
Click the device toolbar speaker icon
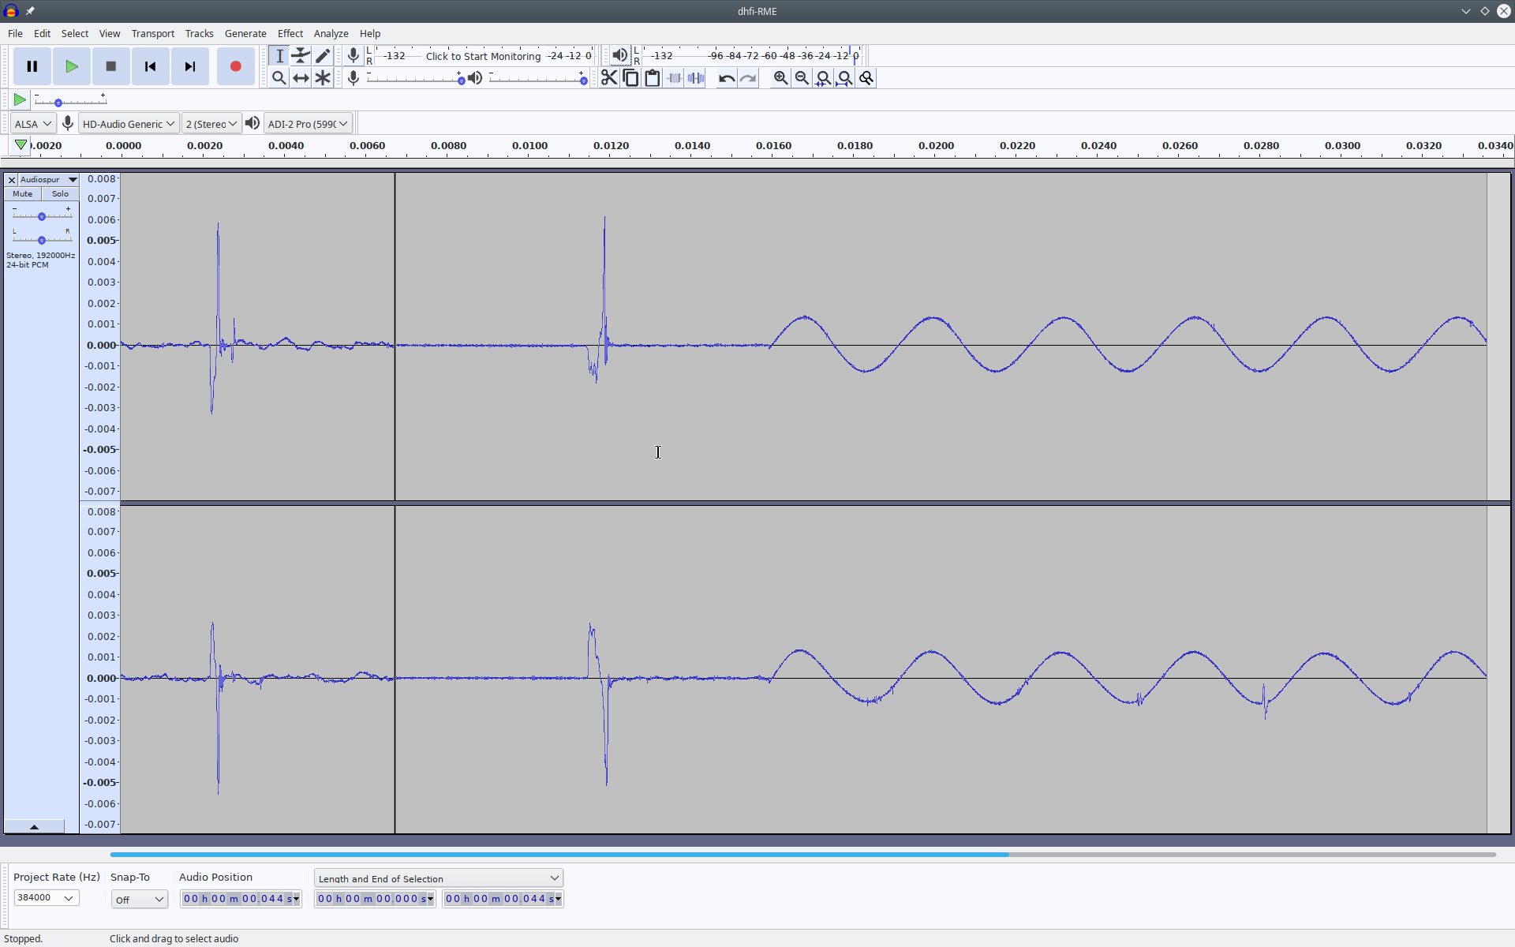pyautogui.click(x=252, y=123)
